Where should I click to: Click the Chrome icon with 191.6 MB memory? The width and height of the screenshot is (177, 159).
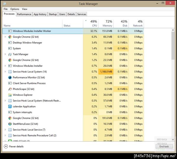pyautogui.click(x=10, y=118)
